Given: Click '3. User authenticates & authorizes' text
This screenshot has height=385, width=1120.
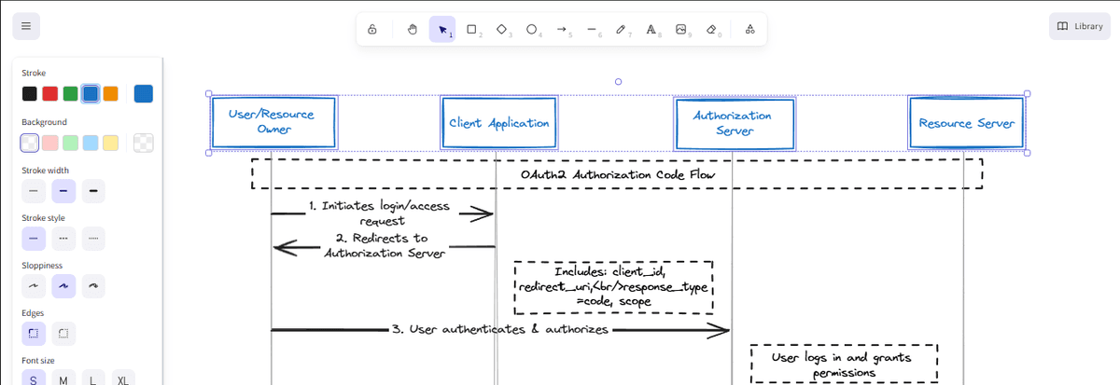Looking at the screenshot, I should (500, 329).
